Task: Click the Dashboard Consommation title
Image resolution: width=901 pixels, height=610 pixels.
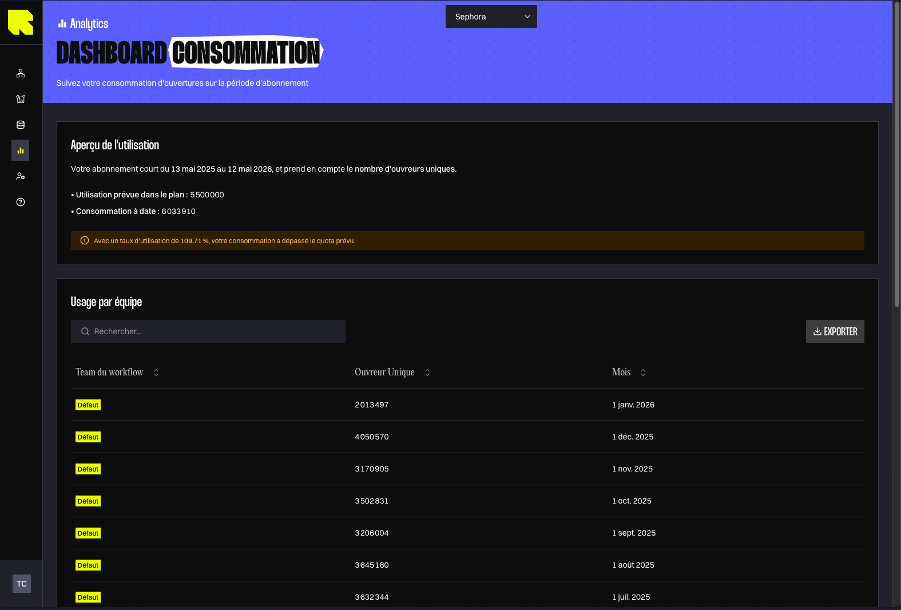Action: (190, 53)
